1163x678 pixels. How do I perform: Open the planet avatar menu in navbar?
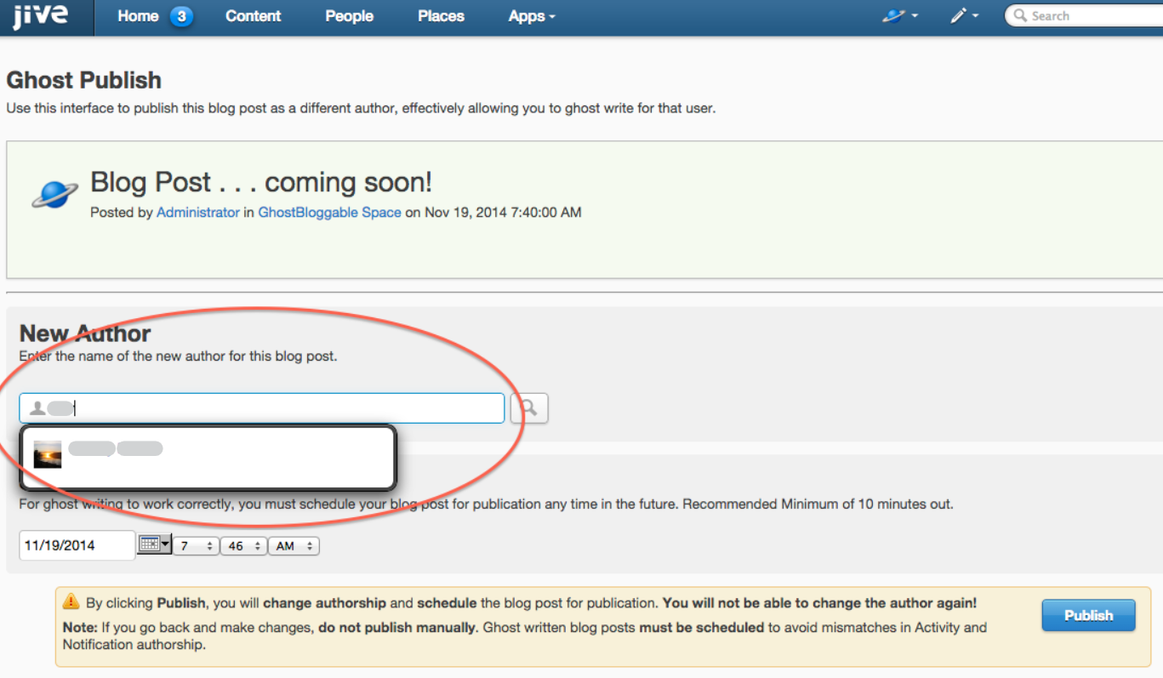click(899, 16)
